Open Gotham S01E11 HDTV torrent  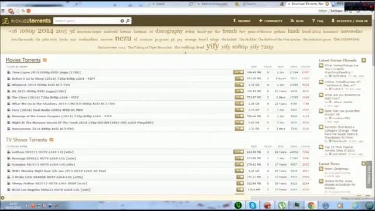43,152
